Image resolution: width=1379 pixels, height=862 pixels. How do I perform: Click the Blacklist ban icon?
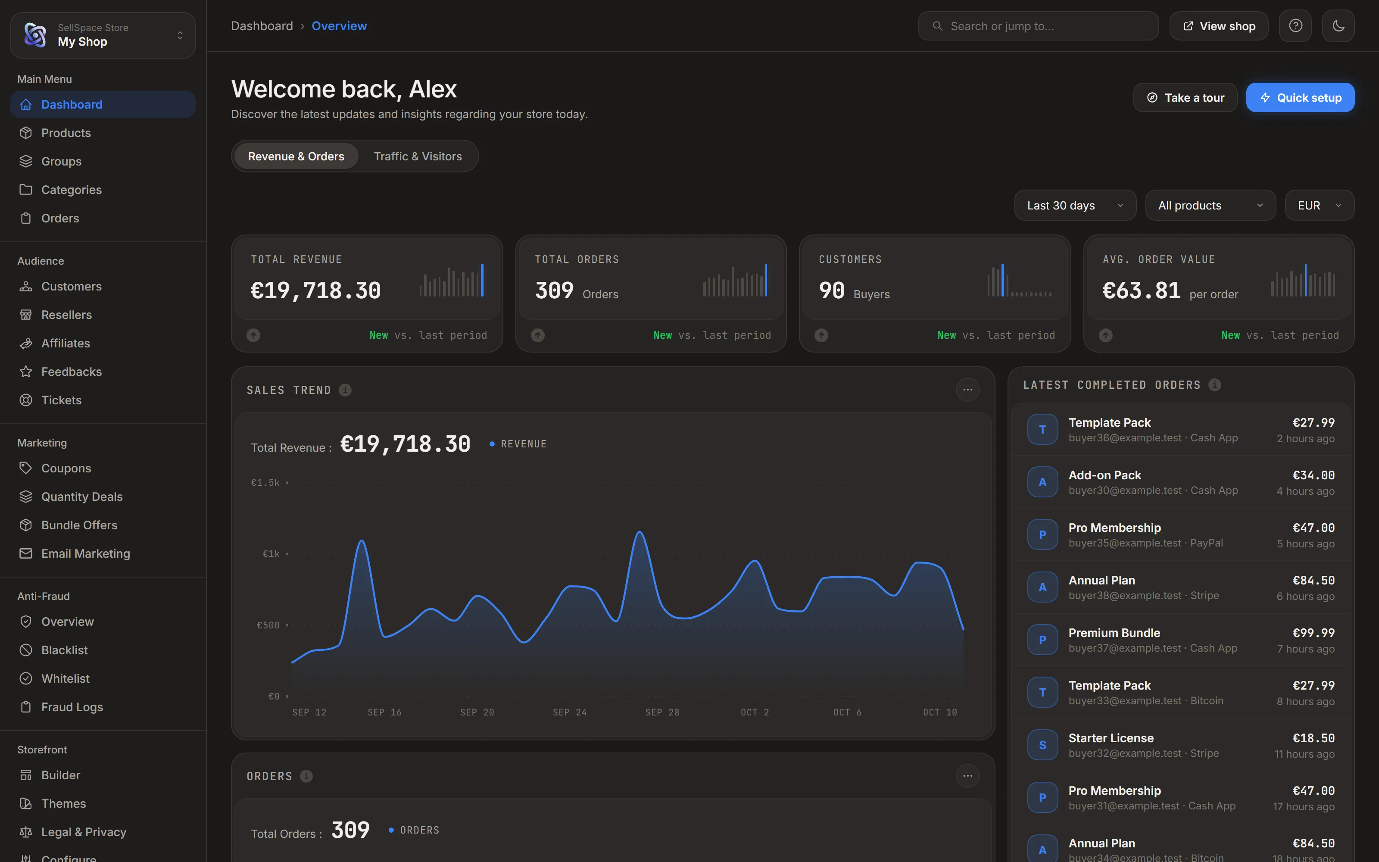pyautogui.click(x=26, y=650)
